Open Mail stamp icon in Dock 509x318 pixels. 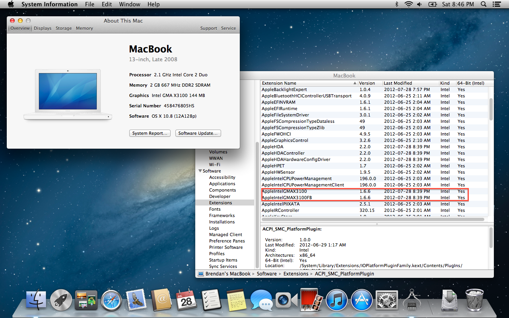[136, 300]
